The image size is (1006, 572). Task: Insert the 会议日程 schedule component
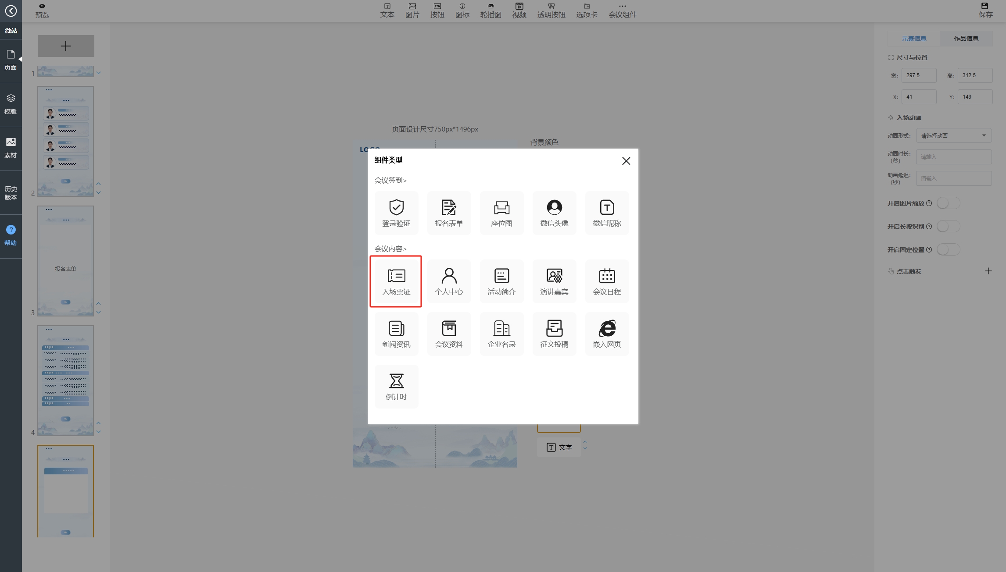(x=607, y=281)
